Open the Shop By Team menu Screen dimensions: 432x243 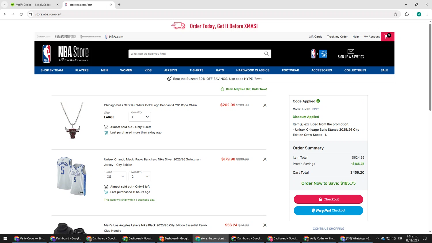tap(52, 70)
